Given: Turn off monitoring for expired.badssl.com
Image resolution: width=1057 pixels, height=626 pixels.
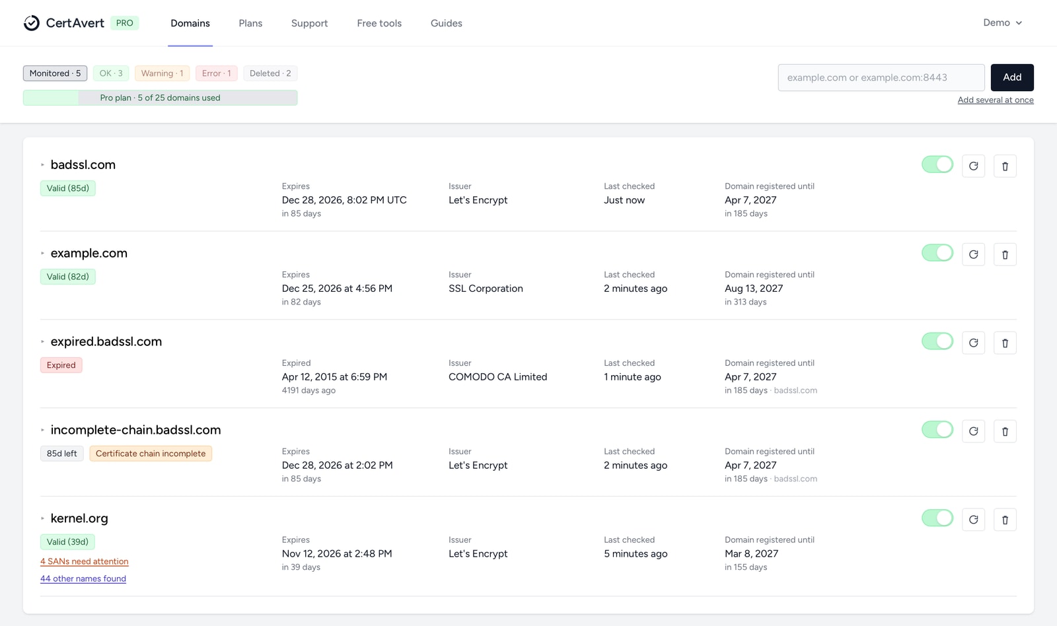Looking at the screenshot, I should (937, 341).
